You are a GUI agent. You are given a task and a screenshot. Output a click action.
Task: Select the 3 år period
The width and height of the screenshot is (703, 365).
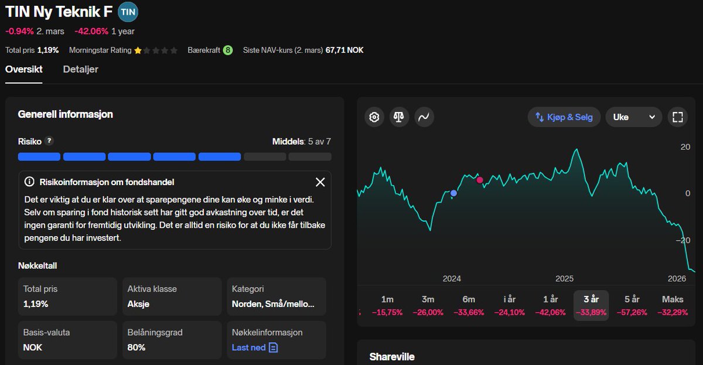tap(591, 305)
